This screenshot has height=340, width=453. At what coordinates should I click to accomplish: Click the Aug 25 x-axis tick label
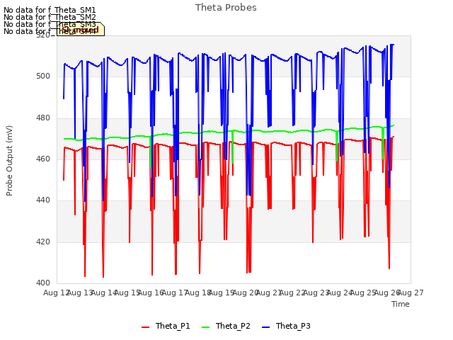[363, 293]
